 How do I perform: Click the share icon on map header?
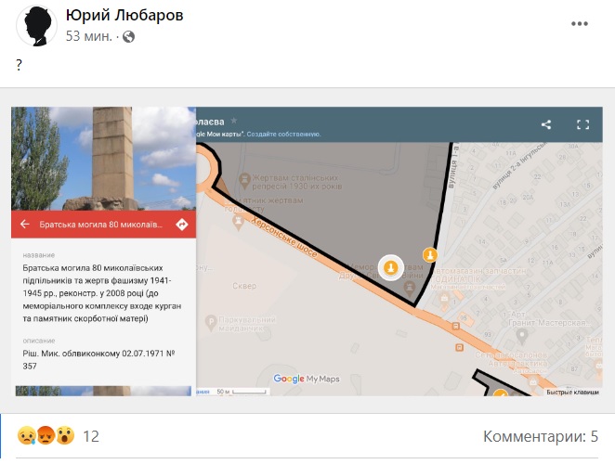[x=546, y=124]
